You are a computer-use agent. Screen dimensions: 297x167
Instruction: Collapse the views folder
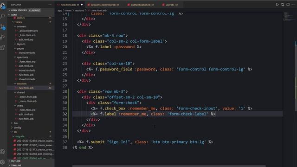tap(13, 22)
